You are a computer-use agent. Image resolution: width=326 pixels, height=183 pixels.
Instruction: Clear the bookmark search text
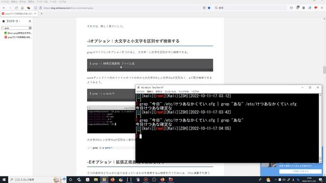coord(30,28)
